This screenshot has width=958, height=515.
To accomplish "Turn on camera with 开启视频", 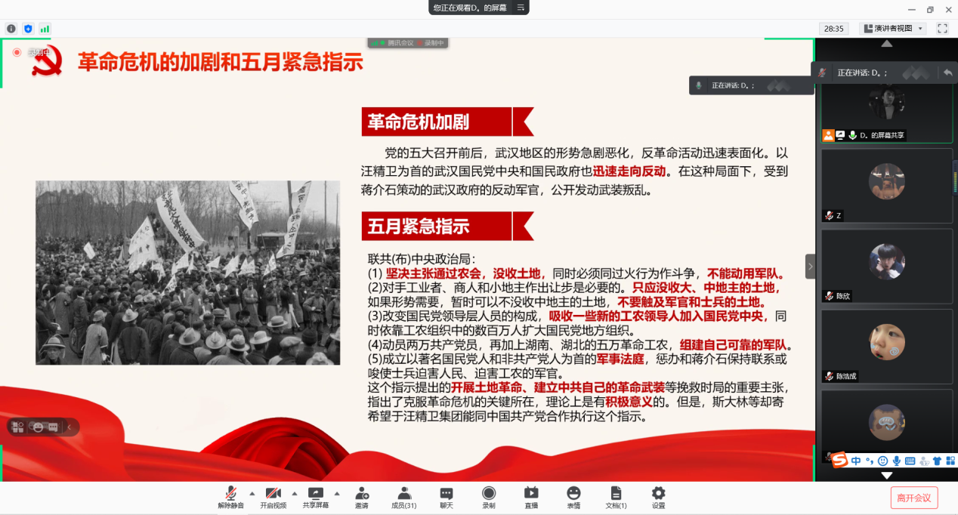I will tap(273, 497).
